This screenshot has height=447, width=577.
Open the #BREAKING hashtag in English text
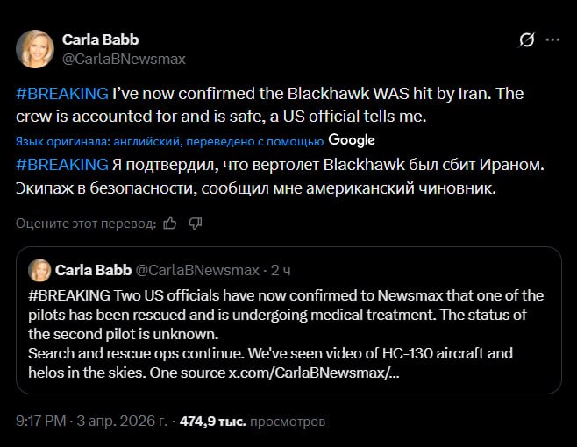pyautogui.click(x=61, y=93)
